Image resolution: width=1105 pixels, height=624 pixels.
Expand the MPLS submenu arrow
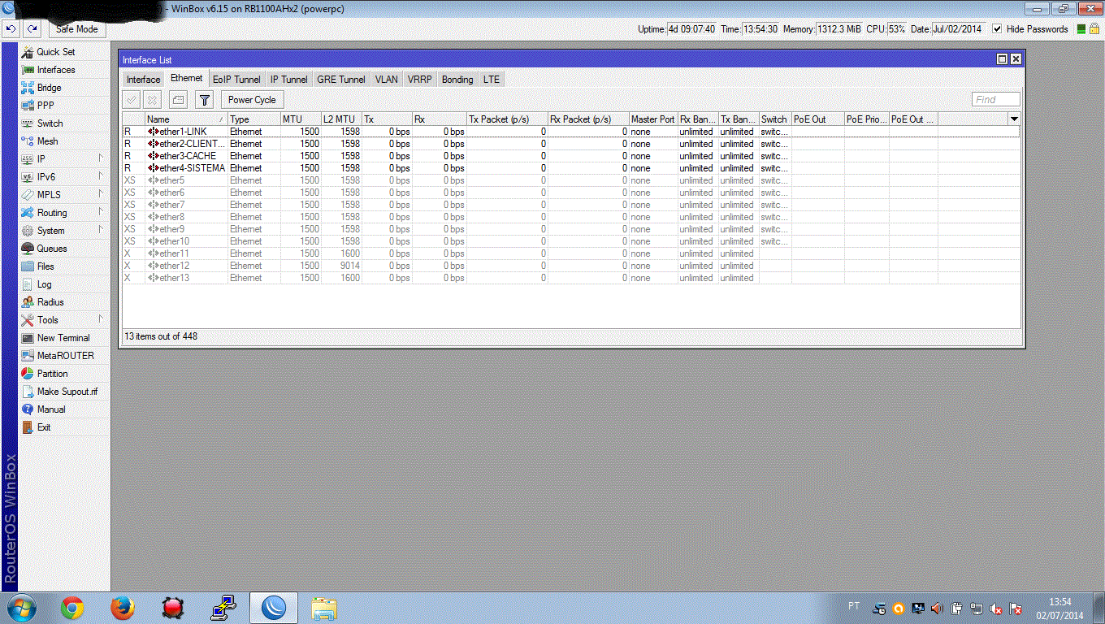coord(101,194)
